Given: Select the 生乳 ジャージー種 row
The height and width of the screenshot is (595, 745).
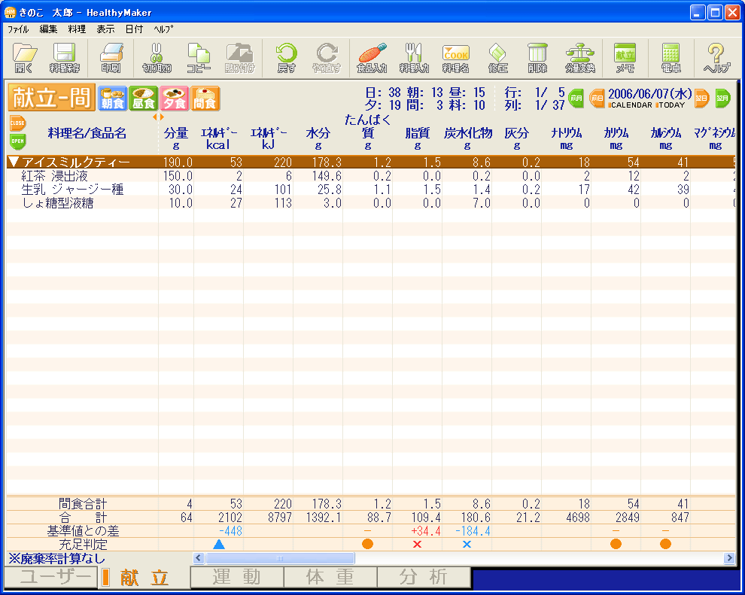Looking at the screenshot, I should pyautogui.click(x=370, y=190).
